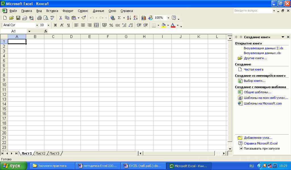Image resolution: width=291 pixels, height=170 pixels.
Task: Click the Введите вопрос help field
Action: [253, 11]
